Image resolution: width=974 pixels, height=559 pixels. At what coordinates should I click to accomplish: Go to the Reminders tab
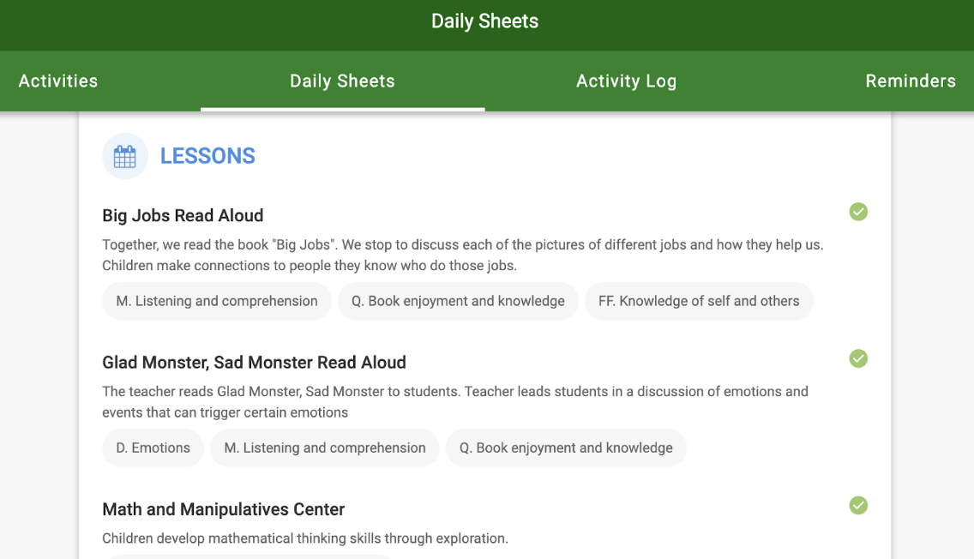pos(910,81)
